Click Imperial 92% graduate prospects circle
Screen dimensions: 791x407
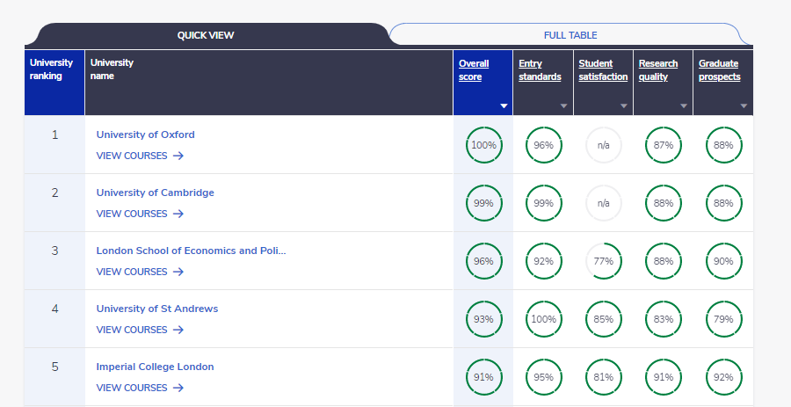click(723, 377)
